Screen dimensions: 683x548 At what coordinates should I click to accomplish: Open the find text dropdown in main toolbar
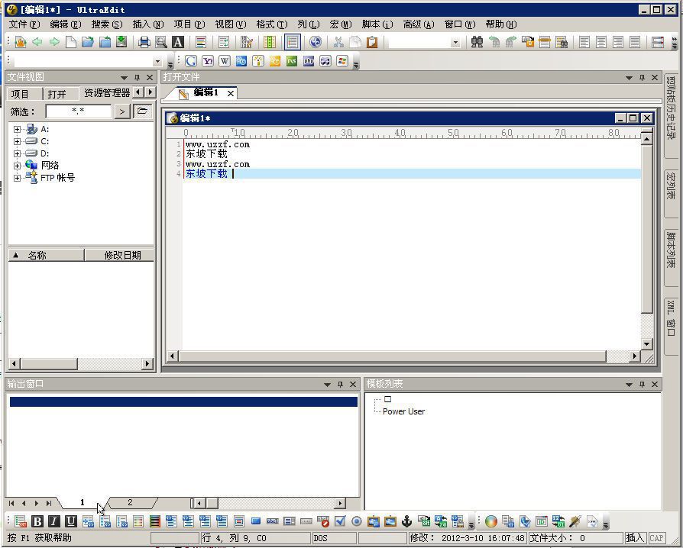[x=455, y=43]
